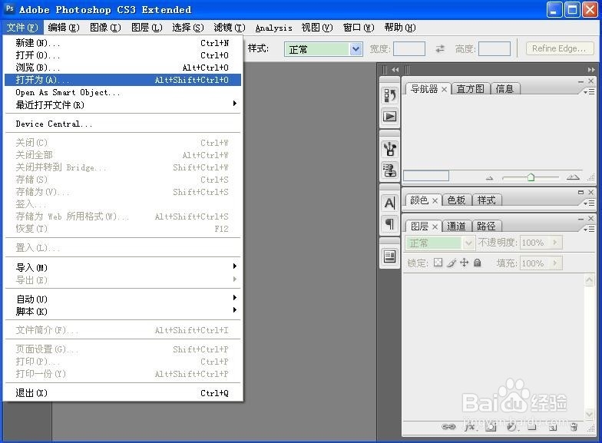Click the Photoshop Ps icon in title bar
The width and height of the screenshot is (602, 443).
click(x=10, y=8)
